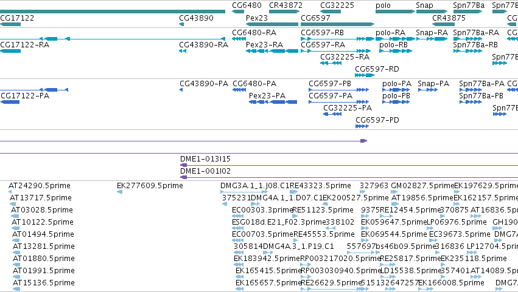Screen dimensions: 518x292
Task: Open transcript Pex23-RA
Action: tap(264, 45)
